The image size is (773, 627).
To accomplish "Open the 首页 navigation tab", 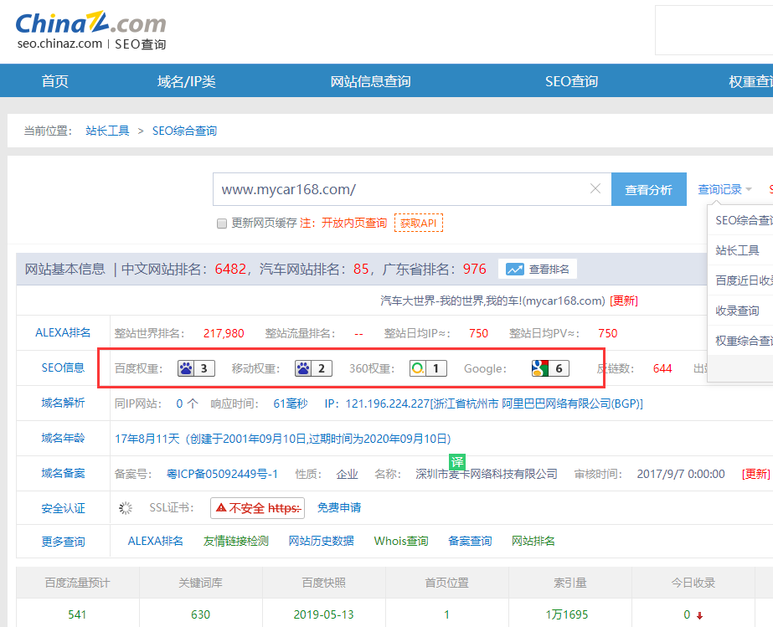I will click(54, 81).
